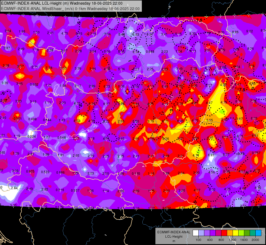
Task: Select the orange legend swatch
Action: pyautogui.click(x=230, y=233)
